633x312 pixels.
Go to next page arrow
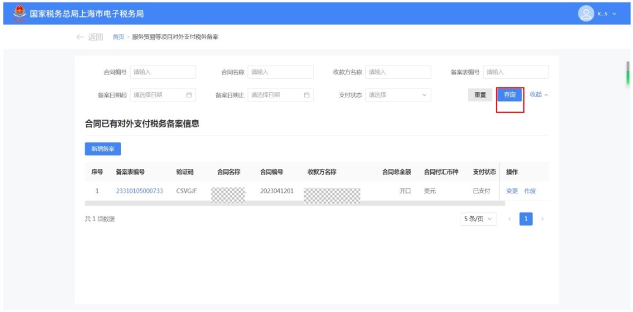pyautogui.click(x=542, y=219)
